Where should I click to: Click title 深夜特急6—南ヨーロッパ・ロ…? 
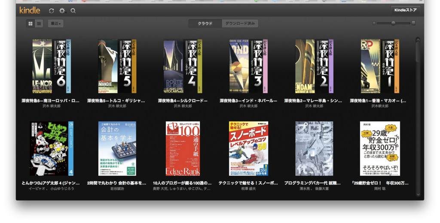click(x=51, y=101)
